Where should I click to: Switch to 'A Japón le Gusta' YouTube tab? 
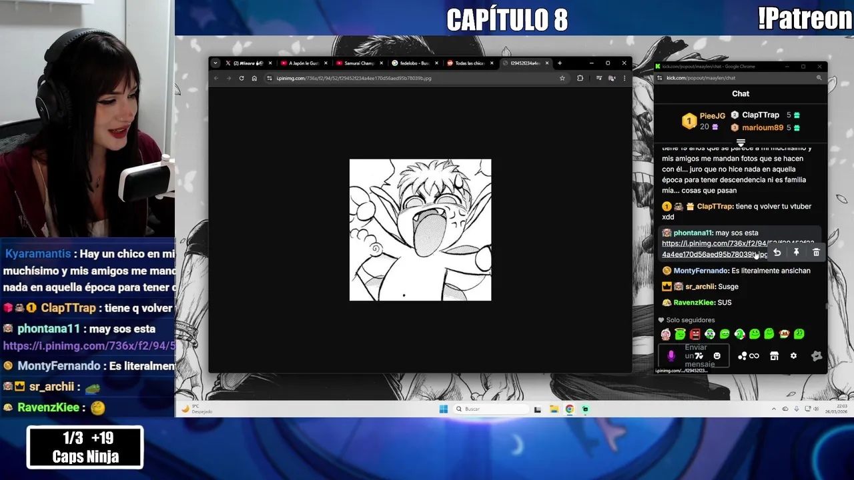(303, 63)
